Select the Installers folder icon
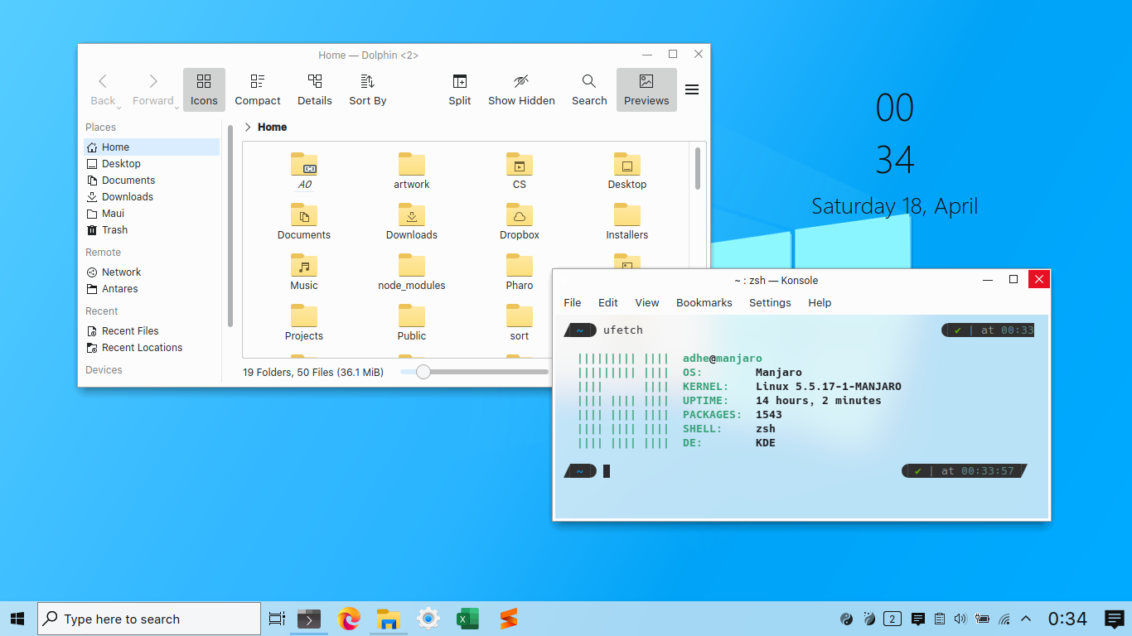Image resolution: width=1132 pixels, height=636 pixels. 627,214
